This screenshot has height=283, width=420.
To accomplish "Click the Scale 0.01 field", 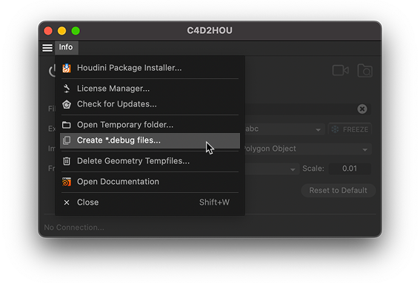I will point(350,168).
